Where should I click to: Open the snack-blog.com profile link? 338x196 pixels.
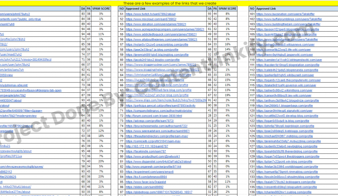[157, 85]
